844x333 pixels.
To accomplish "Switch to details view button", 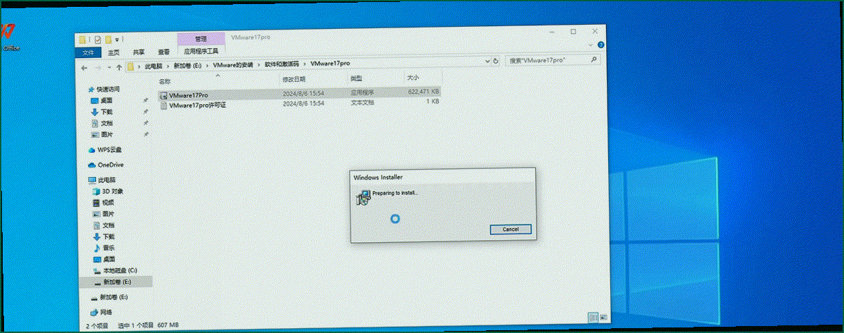I will (592, 316).
